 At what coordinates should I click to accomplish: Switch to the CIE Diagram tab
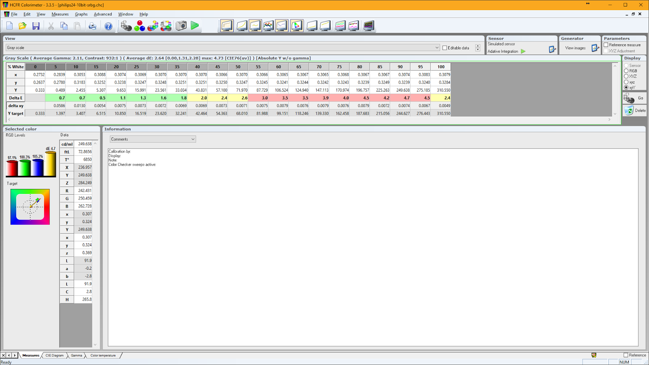pyautogui.click(x=54, y=356)
